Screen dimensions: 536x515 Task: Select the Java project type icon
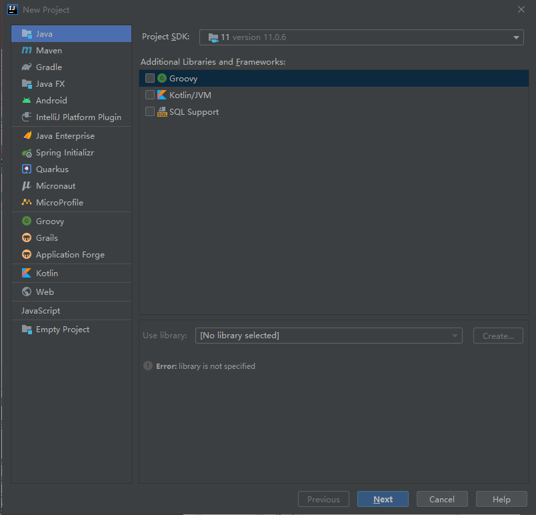[27, 33]
